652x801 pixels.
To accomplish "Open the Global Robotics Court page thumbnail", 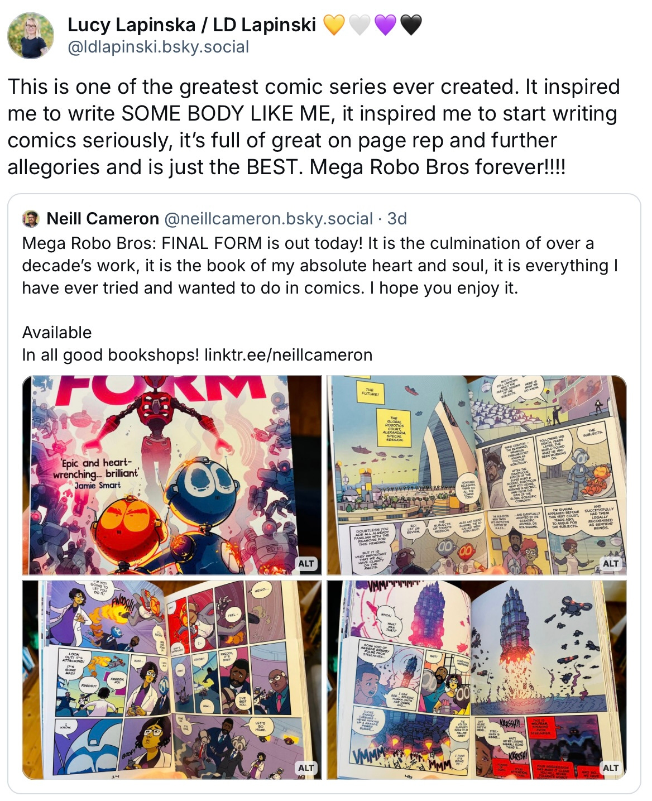I will pos(477,475).
